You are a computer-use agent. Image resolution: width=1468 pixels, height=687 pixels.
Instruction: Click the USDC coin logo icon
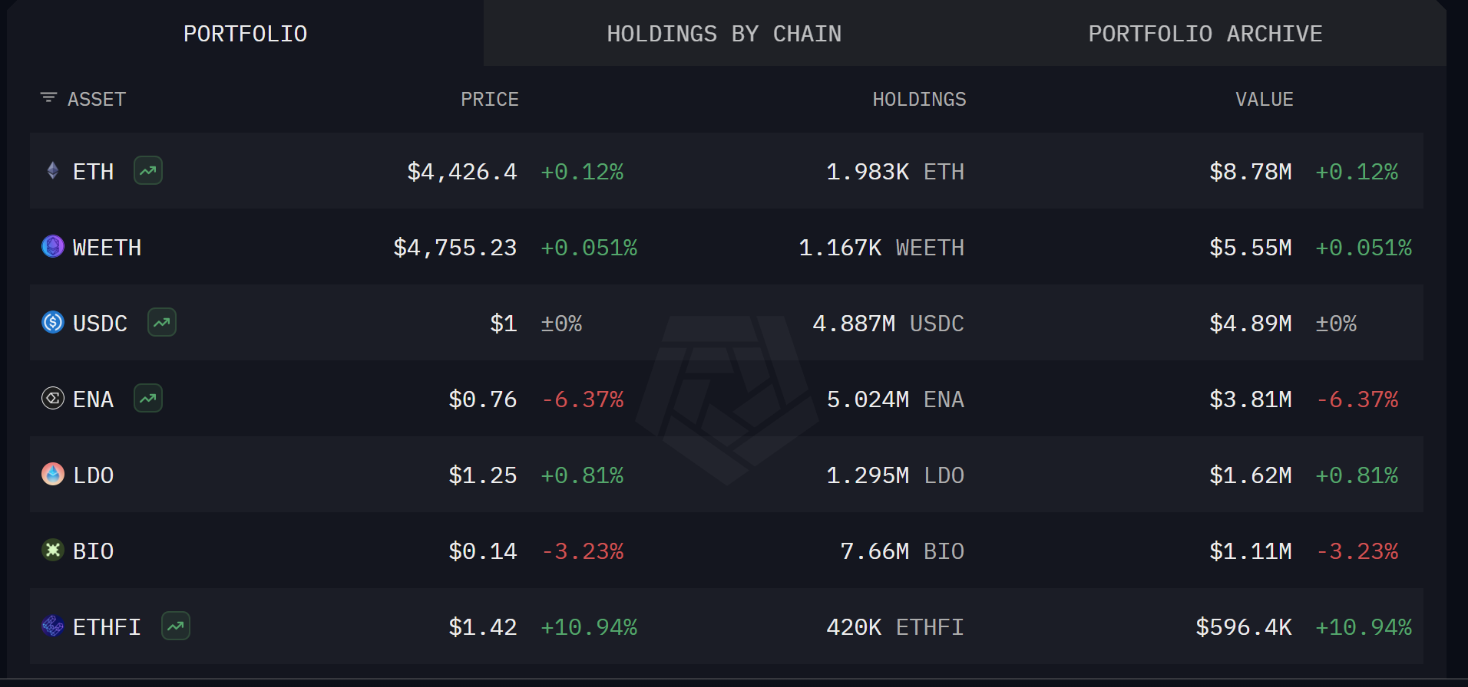(x=53, y=322)
